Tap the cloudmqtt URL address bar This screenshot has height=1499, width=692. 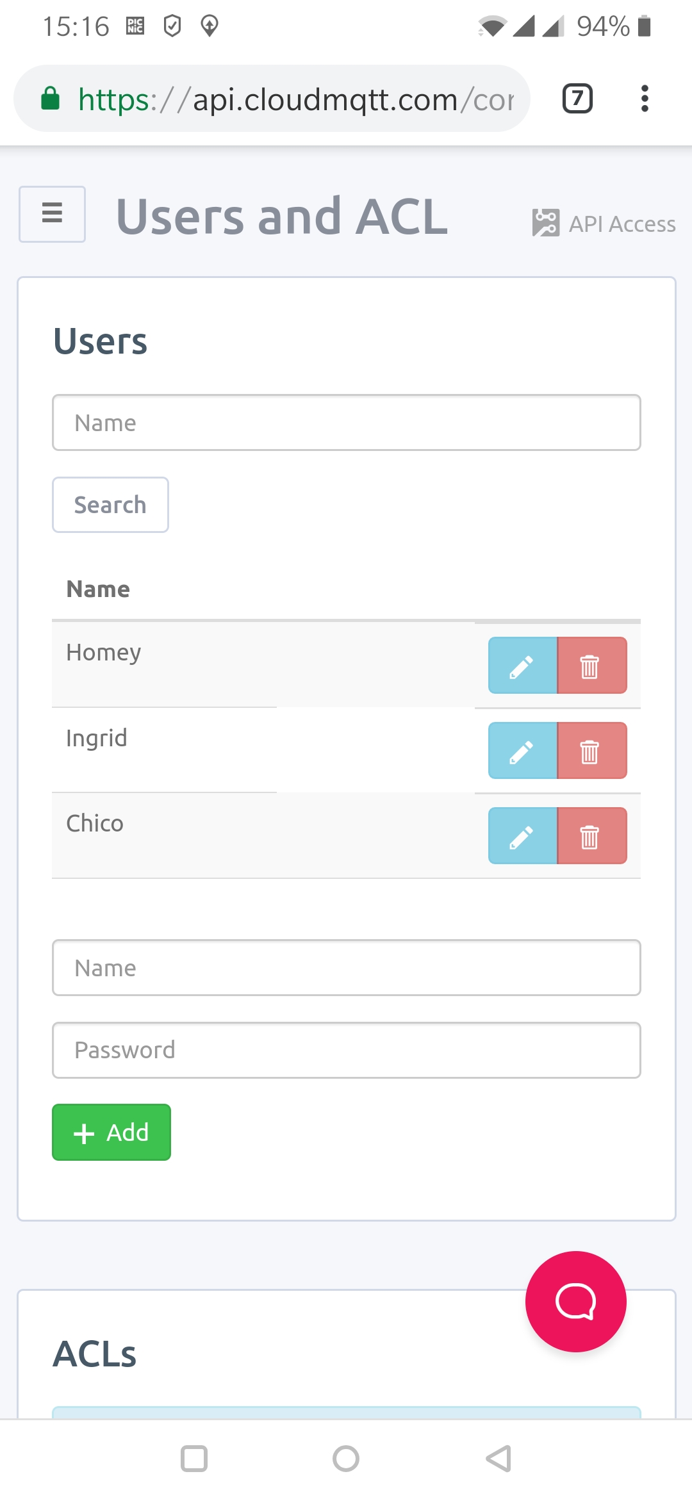coord(295,99)
